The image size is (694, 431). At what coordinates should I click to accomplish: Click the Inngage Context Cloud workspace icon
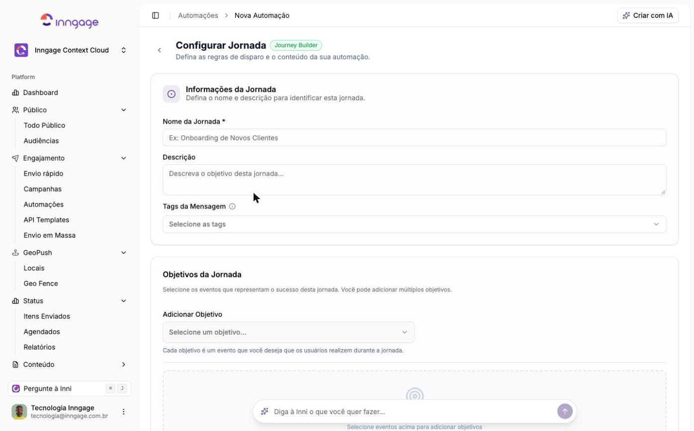[21, 50]
